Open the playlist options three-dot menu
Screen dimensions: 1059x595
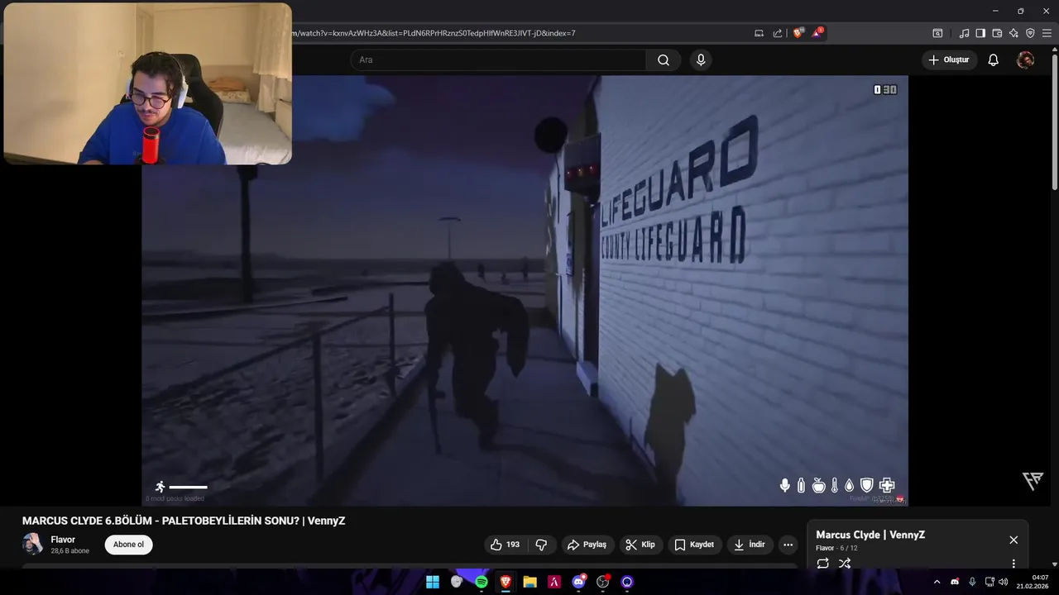click(1013, 564)
